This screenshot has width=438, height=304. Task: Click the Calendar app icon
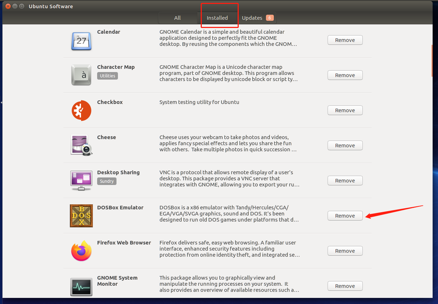click(x=81, y=41)
